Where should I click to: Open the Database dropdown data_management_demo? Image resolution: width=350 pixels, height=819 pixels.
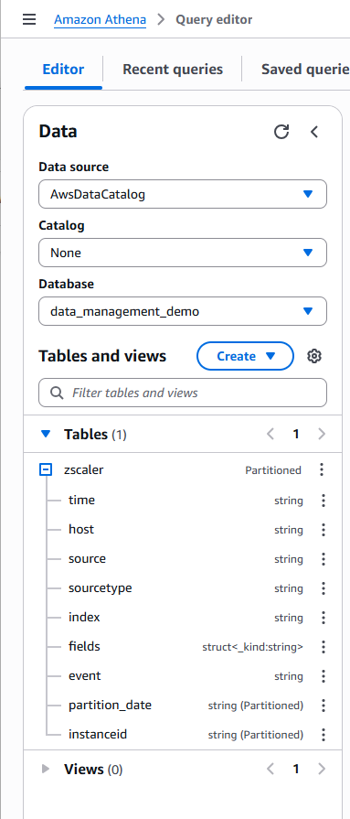pos(183,311)
